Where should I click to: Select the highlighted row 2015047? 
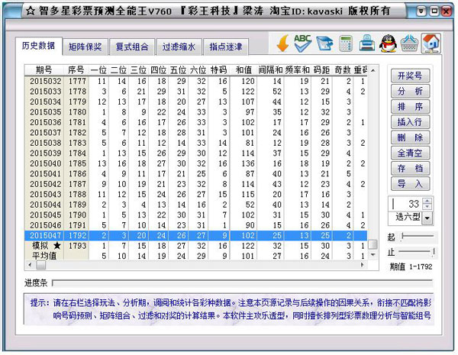coord(195,235)
